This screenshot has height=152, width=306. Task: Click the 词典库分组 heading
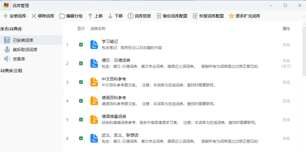11,71
